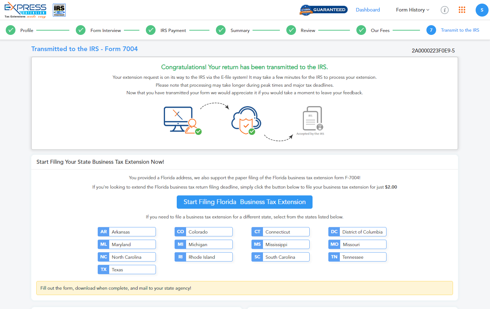Click the Form Interview step checkmark
The width and height of the screenshot is (490, 309).
(81, 30)
